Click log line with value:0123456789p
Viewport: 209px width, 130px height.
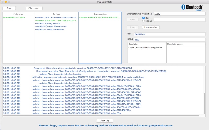(81, 110)
